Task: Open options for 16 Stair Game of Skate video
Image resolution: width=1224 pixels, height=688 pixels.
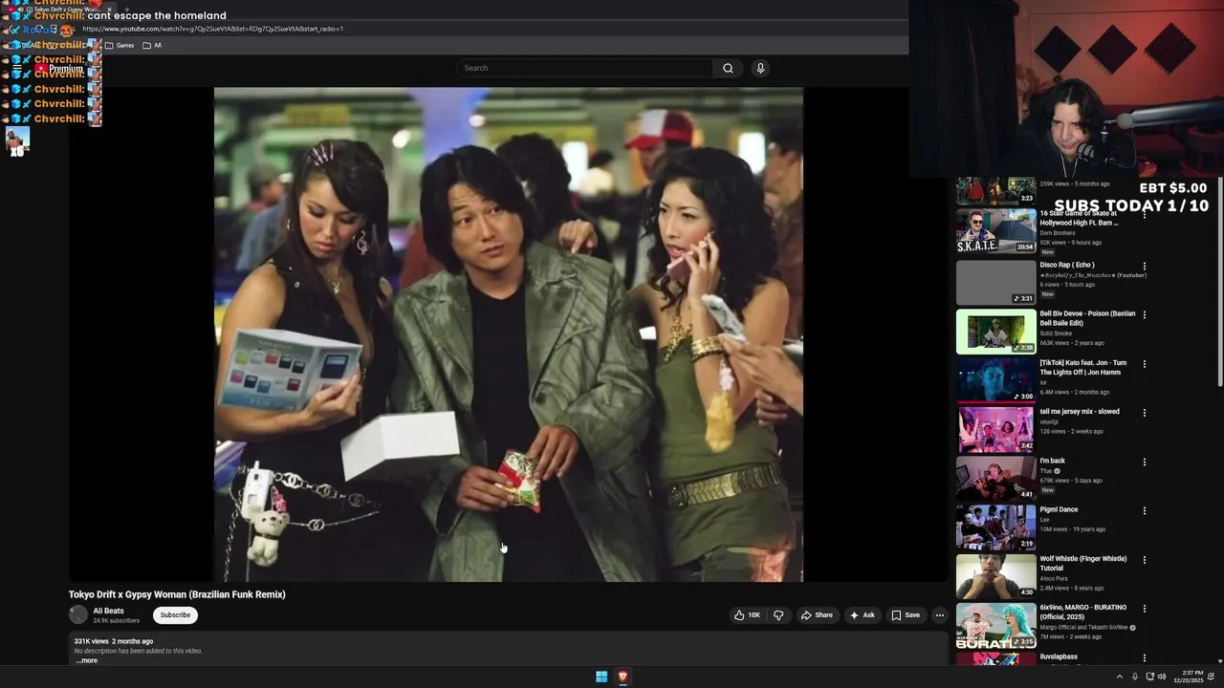Action: (x=1145, y=216)
